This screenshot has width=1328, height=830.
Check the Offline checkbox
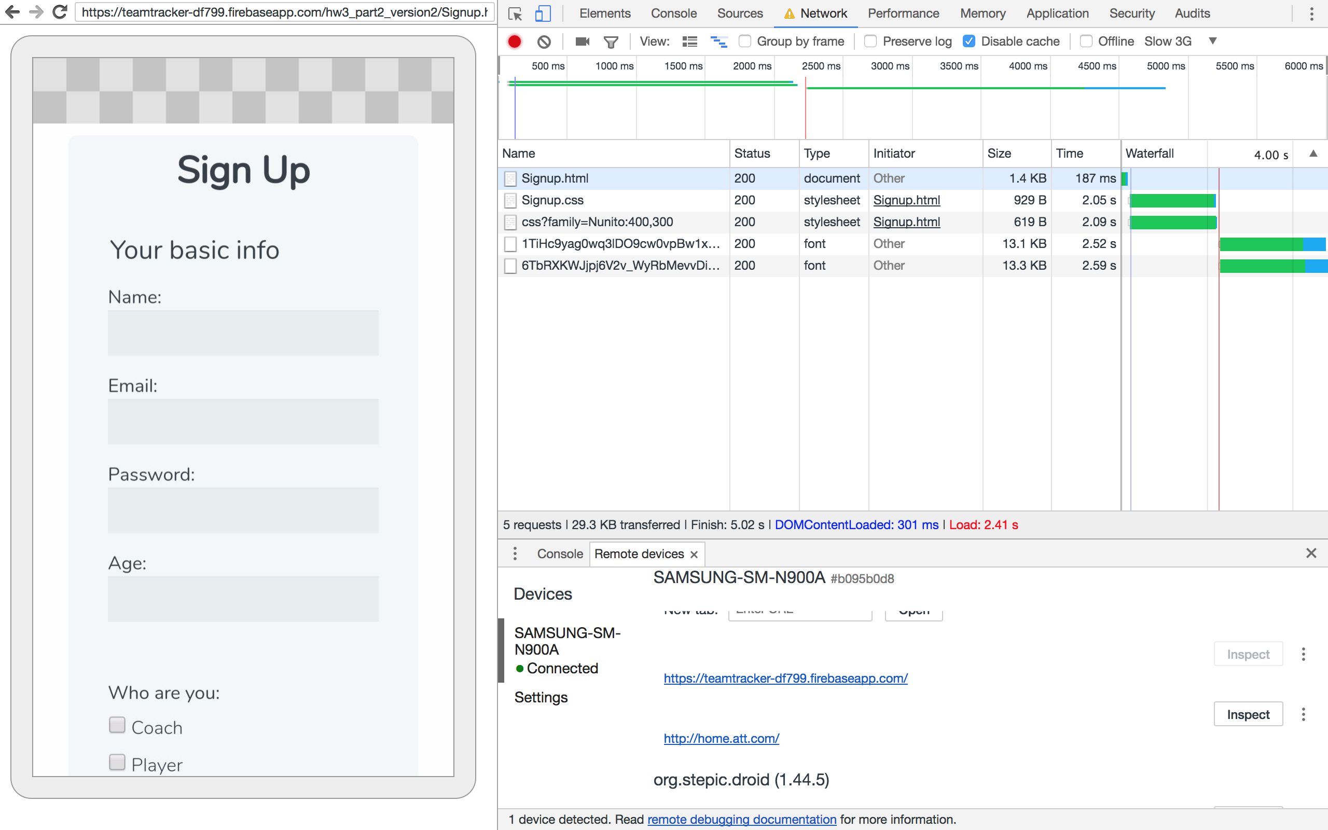coord(1086,41)
